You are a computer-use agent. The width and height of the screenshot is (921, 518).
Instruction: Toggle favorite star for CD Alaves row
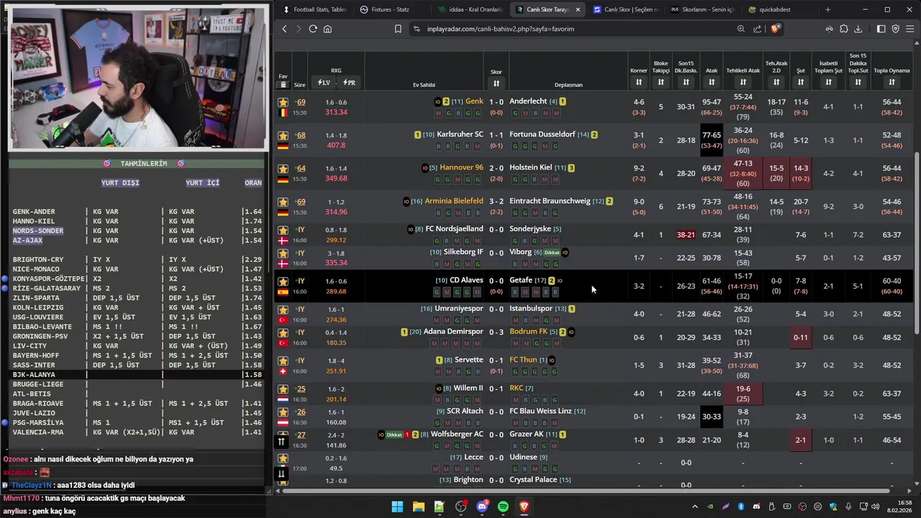pyautogui.click(x=283, y=281)
